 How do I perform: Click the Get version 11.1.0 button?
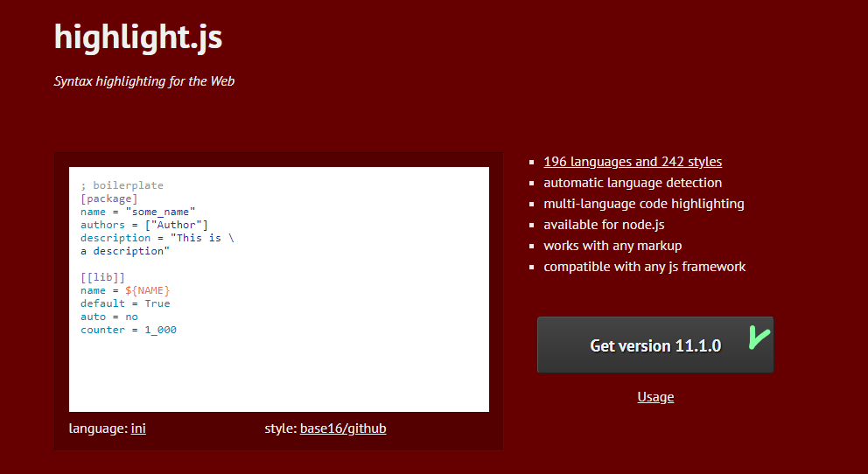pyautogui.click(x=655, y=345)
